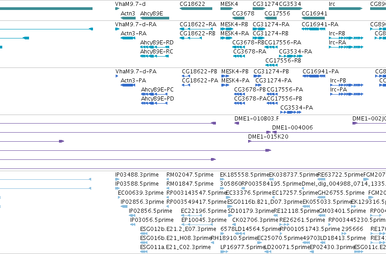The image size is (386, 254).
Task: Open the ESG011a.E21_C02.3prime EST
Action: (x=144, y=252)
